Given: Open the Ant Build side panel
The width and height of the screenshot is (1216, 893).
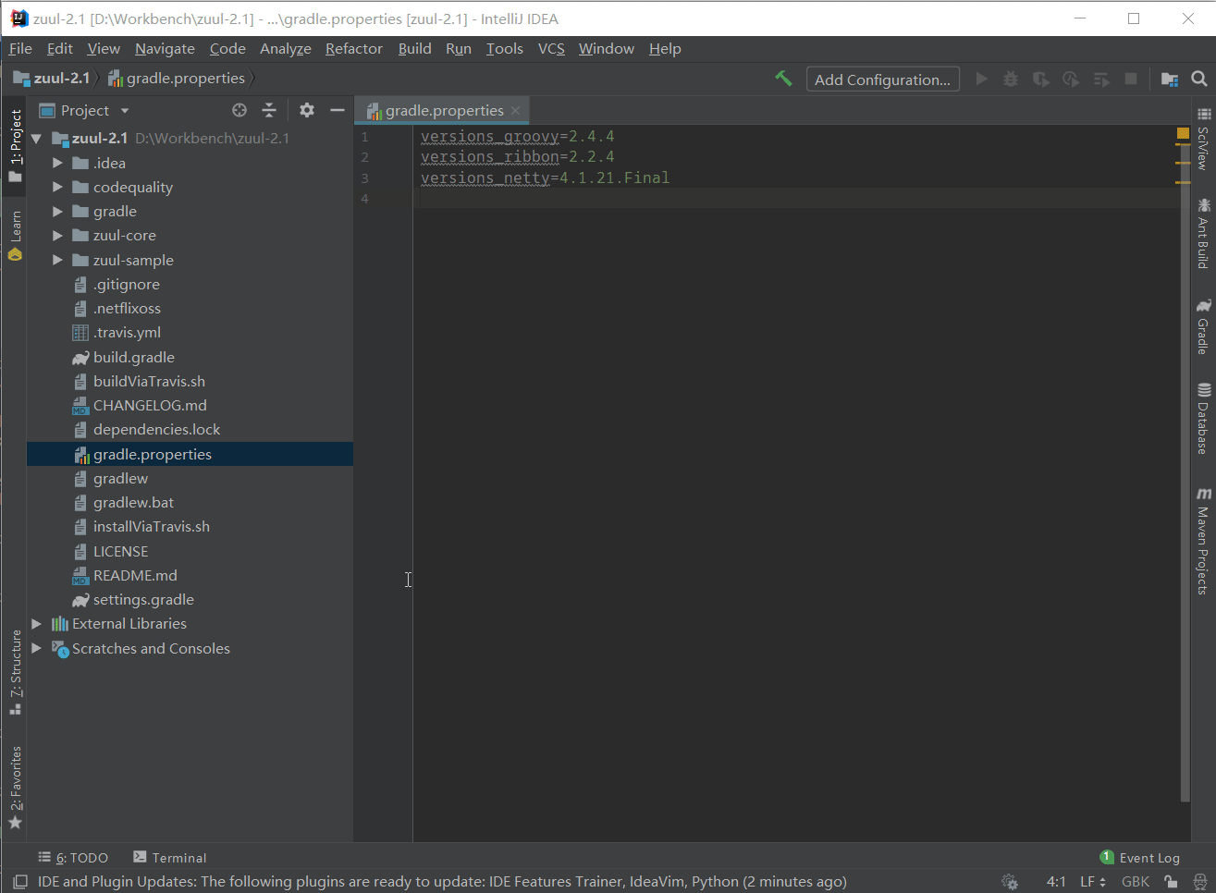Looking at the screenshot, I should click(x=1203, y=233).
